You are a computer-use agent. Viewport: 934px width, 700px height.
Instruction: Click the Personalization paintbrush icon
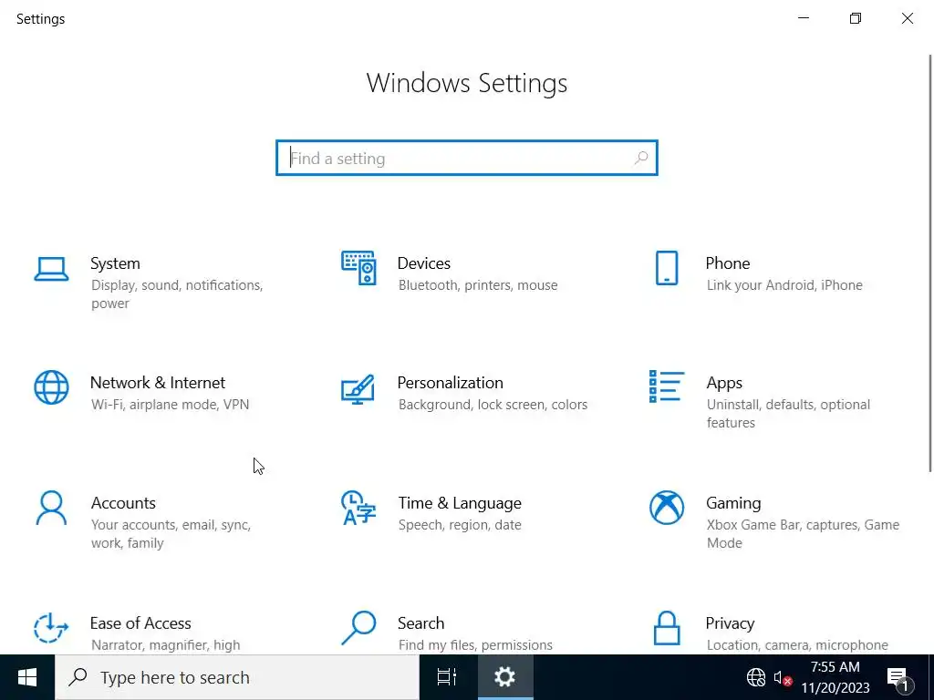[358, 389]
